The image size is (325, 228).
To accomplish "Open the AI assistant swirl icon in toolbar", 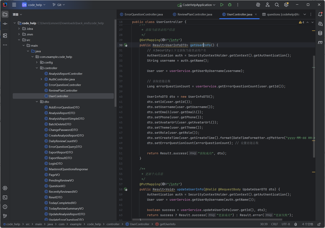I will [258, 5].
